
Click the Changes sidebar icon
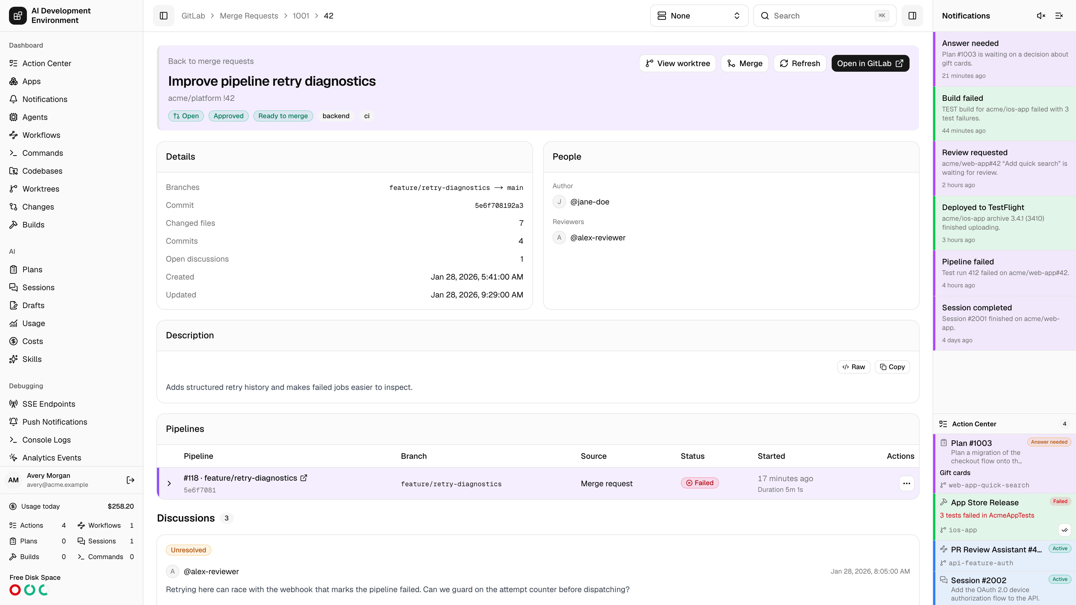13,207
